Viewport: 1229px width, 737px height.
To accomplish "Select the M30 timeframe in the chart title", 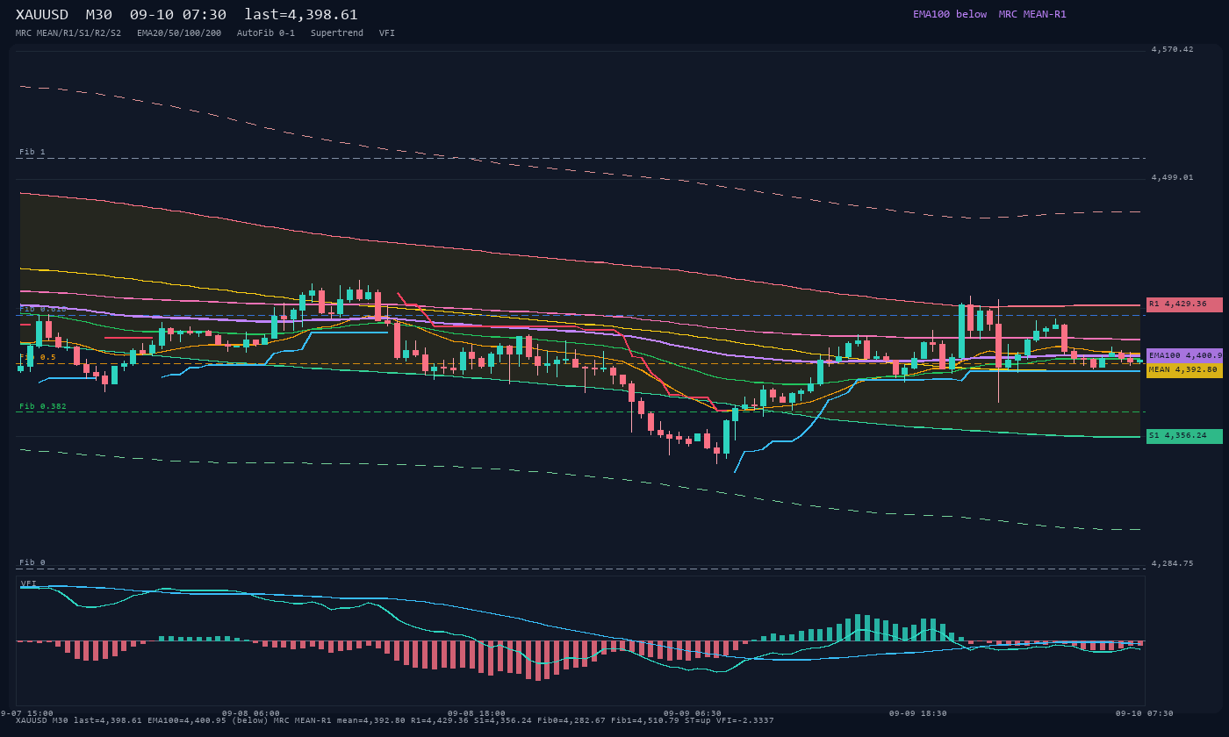I will (98, 14).
